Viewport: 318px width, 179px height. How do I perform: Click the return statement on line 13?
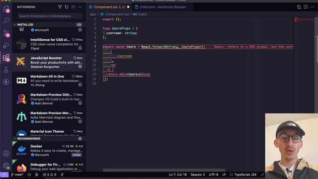(x=112, y=74)
